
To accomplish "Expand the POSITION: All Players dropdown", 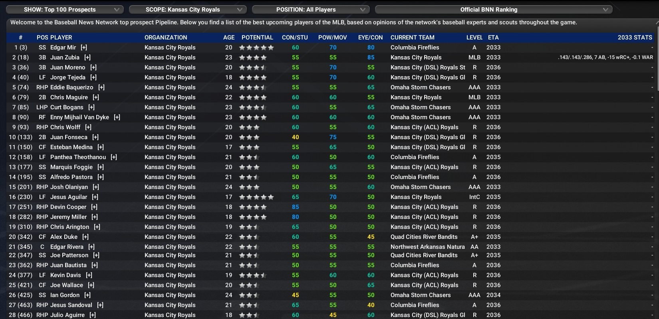I will point(311,10).
